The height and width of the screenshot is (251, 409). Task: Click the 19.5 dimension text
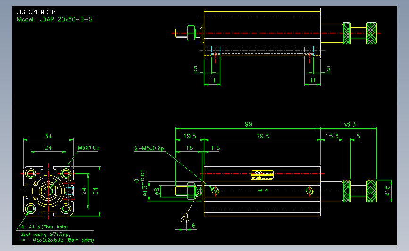[190, 136]
